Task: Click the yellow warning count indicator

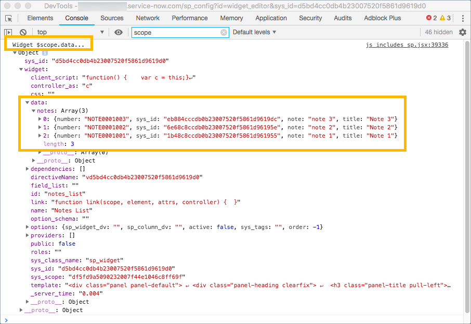Action: tap(445, 18)
